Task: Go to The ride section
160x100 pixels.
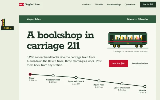Action: point(99,5)
